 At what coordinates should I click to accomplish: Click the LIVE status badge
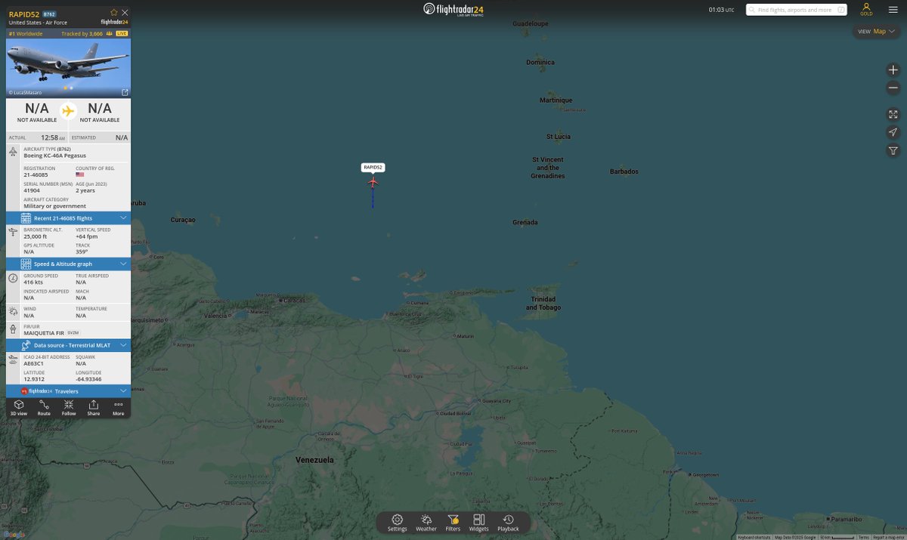[122, 33]
